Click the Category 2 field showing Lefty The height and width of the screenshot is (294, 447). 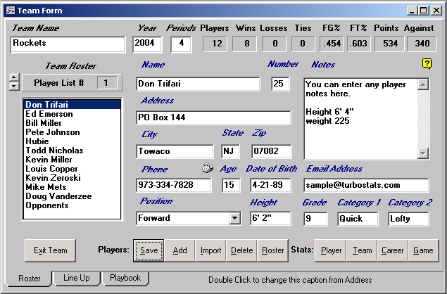click(x=408, y=219)
